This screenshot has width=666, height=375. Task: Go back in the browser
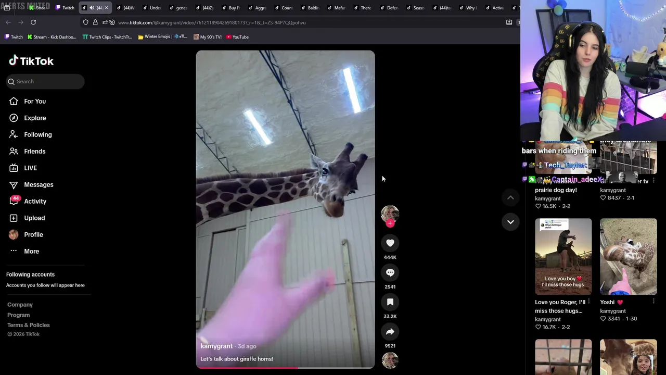[x=8, y=22]
